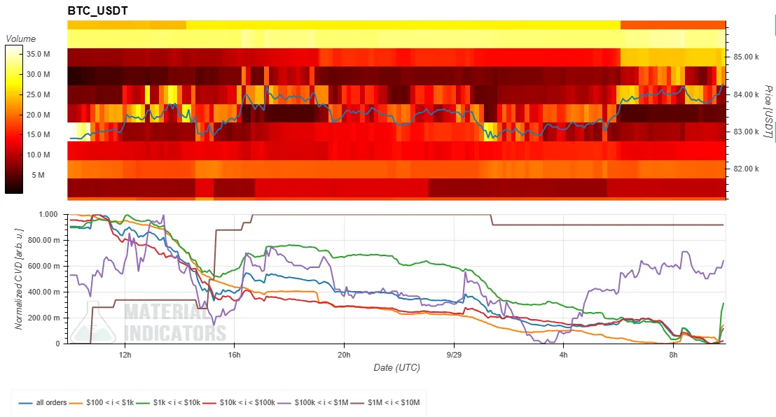Hide the "$100 < i < $1k" series

pos(110,402)
